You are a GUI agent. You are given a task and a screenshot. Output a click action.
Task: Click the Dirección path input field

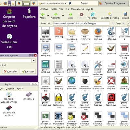click(x=82, y=23)
